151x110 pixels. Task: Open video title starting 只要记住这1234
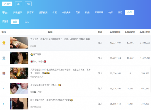tap(60, 71)
